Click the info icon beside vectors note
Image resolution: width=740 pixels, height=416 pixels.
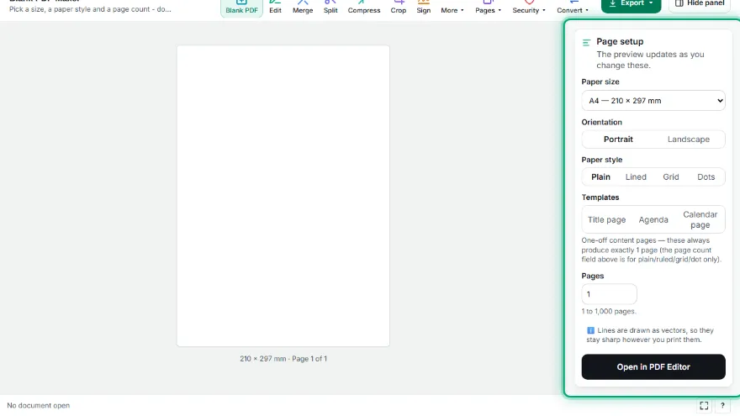click(x=590, y=330)
